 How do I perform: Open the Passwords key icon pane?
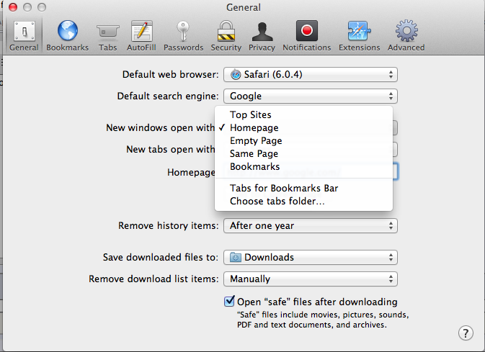click(183, 36)
